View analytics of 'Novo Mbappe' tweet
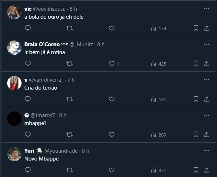Screen dimensions: 217x177 pyautogui.click(x=158, y=170)
